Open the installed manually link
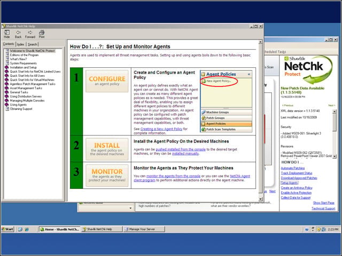 click(185, 154)
